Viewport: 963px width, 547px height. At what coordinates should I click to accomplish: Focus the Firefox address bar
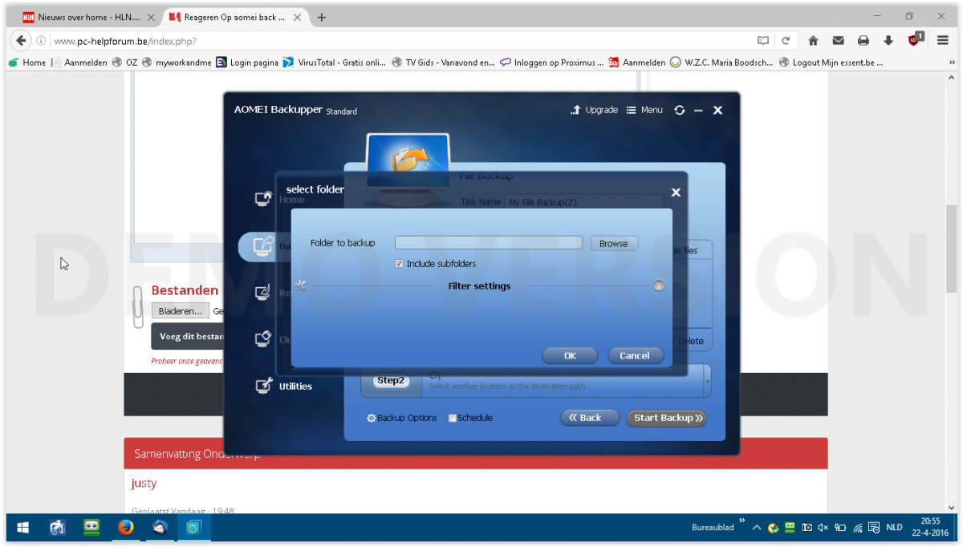401,41
